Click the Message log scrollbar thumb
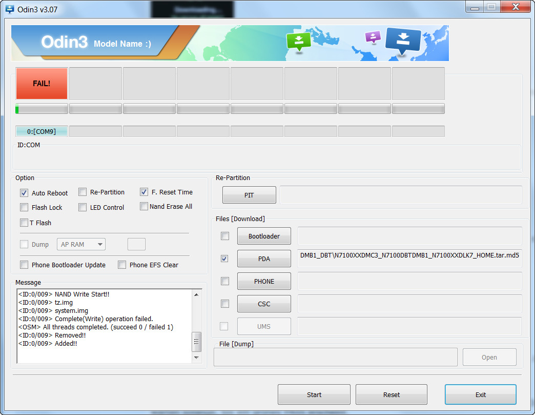The image size is (535, 415). [x=196, y=342]
